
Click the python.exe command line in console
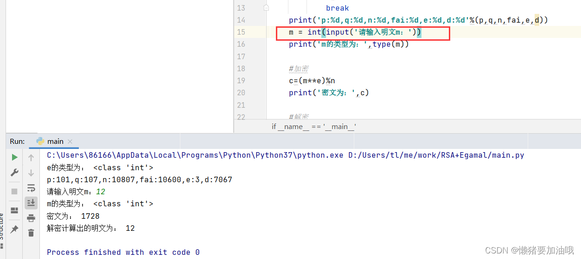click(286, 155)
